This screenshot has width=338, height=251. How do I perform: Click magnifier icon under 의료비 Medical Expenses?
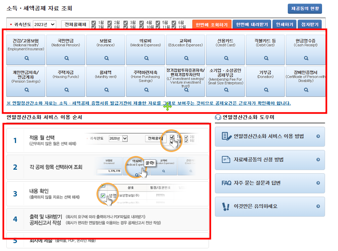point(147,58)
